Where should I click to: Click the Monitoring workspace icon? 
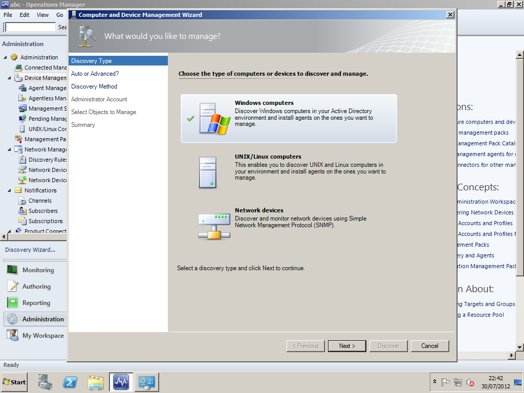(x=12, y=270)
